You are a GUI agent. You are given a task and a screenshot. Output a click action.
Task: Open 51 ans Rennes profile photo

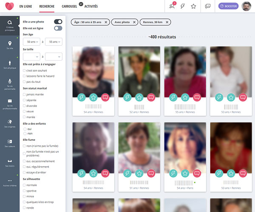[x=139, y=148]
